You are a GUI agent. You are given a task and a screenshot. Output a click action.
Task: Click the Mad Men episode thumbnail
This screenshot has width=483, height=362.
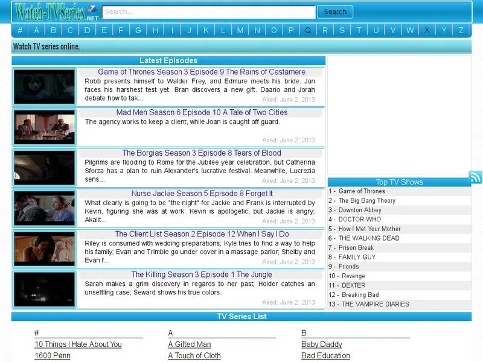[x=44, y=127]
